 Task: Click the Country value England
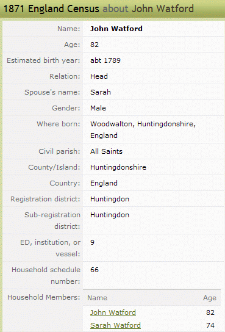(104, 183)
